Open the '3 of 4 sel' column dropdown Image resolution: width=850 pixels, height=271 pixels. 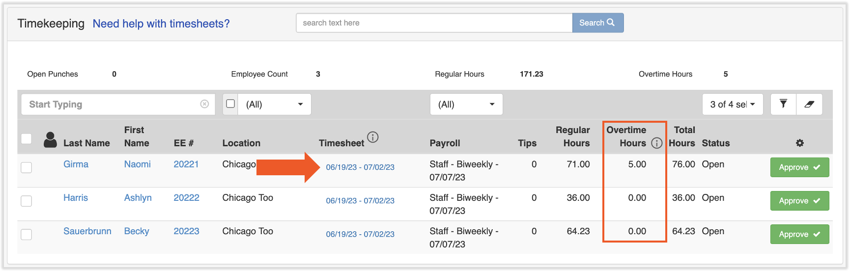[732, 104]
